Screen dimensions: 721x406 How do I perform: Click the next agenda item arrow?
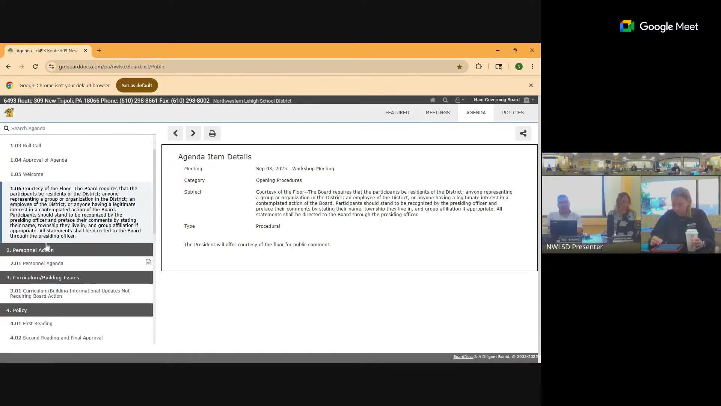[x=193, y=133]
